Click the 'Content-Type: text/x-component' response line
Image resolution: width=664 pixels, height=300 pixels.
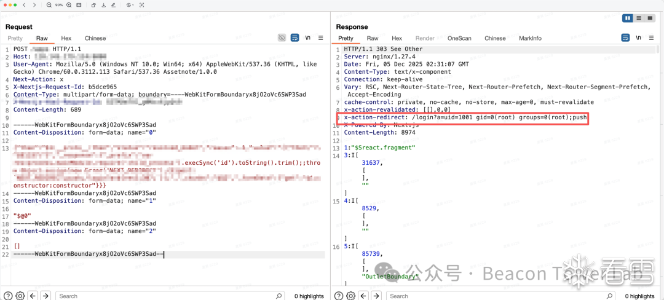(x=397, y=72)
